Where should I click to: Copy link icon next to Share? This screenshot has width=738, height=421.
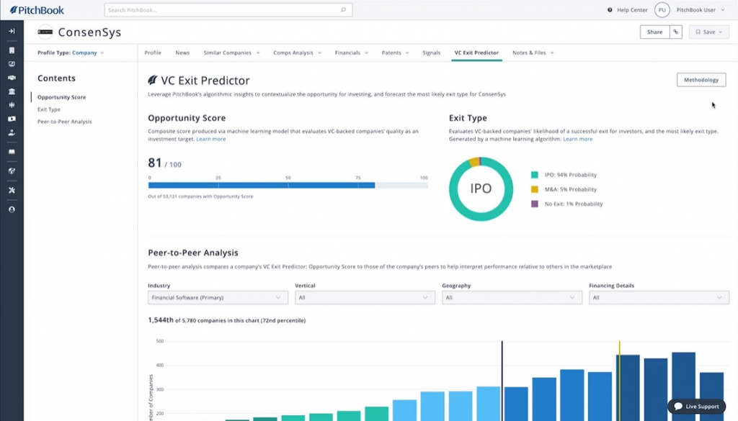point(675,32)
